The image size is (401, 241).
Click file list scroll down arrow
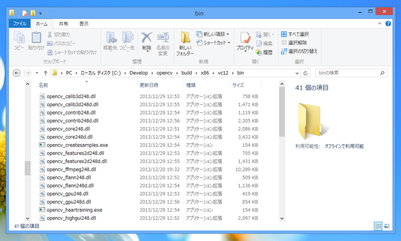[282, 218]
